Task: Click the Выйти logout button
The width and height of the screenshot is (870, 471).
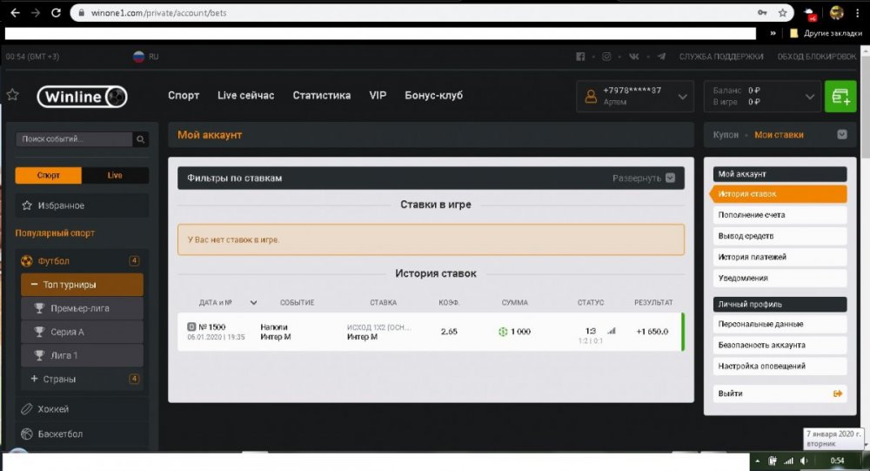Action: tap(779, 394)
